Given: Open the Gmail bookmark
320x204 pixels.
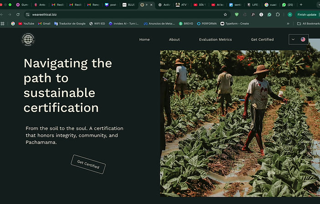Looking at the screenshot, I should point(44,24).
